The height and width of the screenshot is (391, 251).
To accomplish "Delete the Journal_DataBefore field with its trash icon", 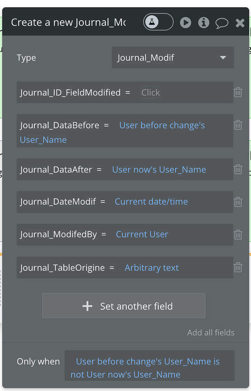I will pos(238,125).
